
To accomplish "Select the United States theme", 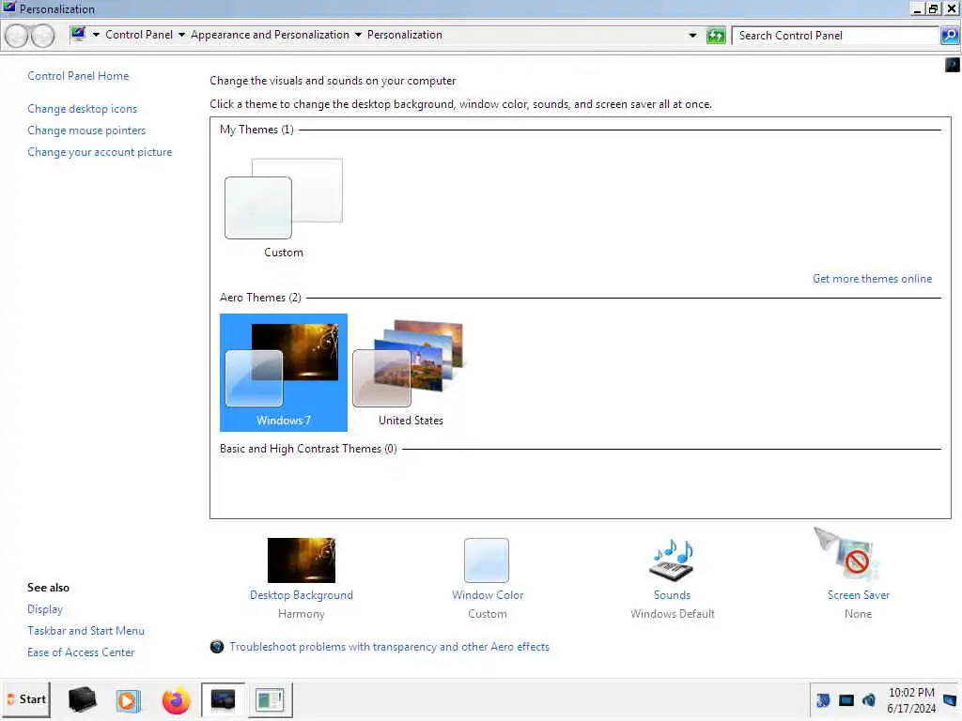I will pos(411,372).
